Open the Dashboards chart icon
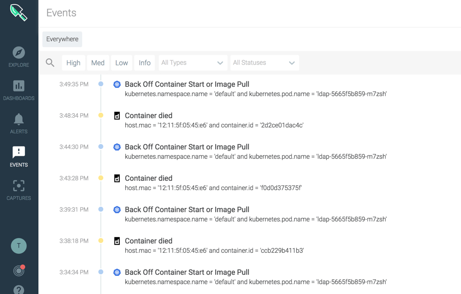Viewport: 461px width, 294px height. click(x=19, y=86)
